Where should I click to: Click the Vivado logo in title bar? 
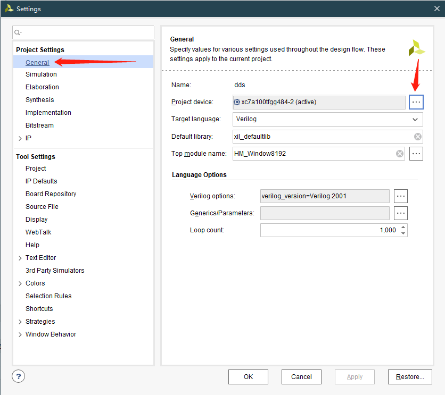(9, 9)
